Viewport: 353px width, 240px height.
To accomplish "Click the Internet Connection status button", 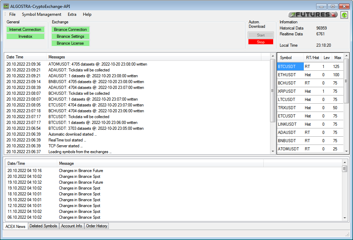I will click(25, 30).
